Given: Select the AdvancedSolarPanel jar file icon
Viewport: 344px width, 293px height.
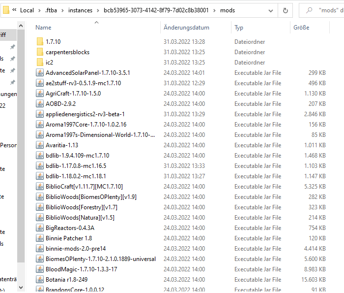Looking at the screenshot, I should tap(40, 72).
